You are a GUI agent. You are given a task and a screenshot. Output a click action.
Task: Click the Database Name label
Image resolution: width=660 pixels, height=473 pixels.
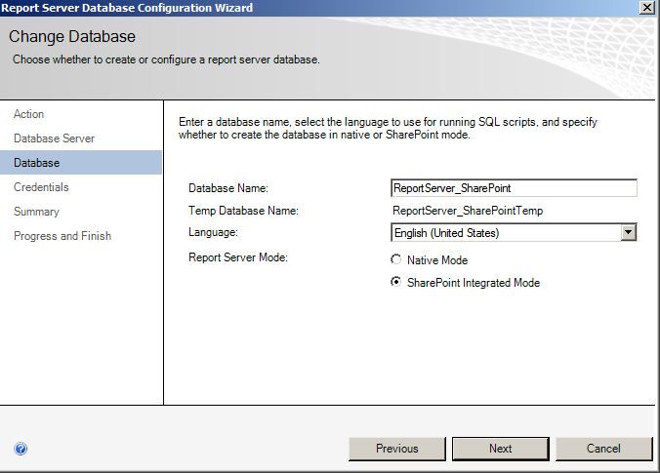[228, 188]
